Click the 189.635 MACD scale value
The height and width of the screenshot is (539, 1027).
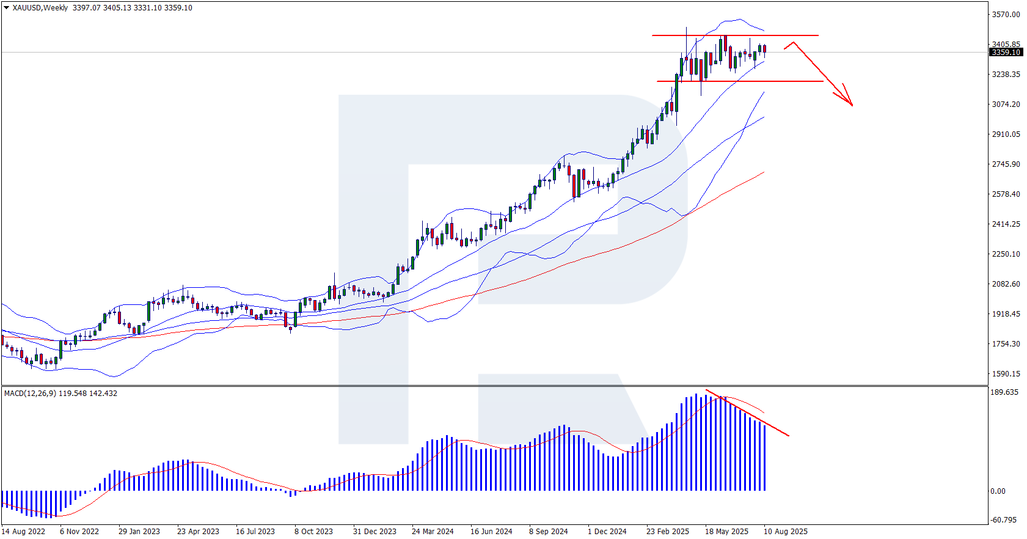(x=1004, y=392)
